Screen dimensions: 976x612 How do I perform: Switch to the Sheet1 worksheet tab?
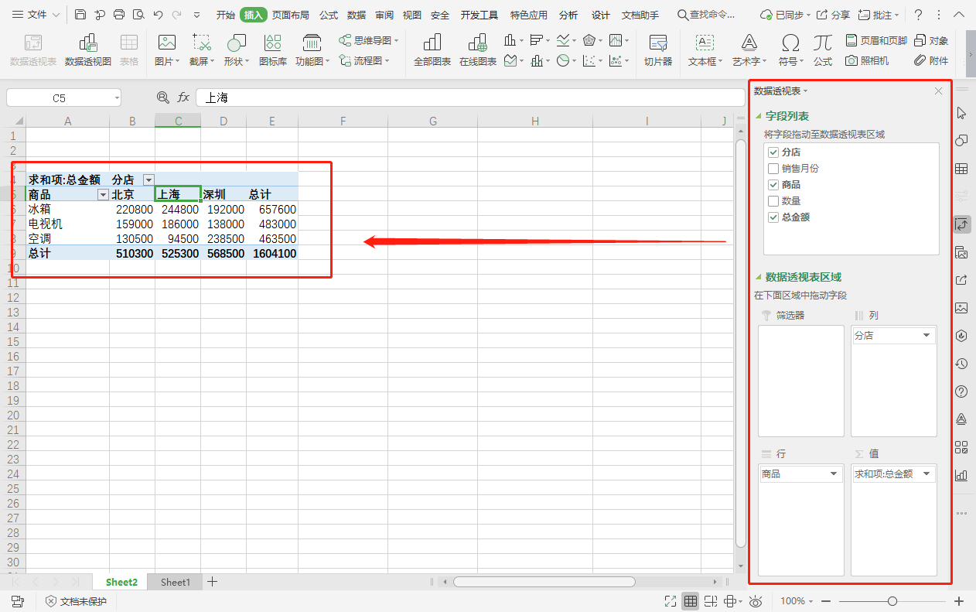pos(176,582)
